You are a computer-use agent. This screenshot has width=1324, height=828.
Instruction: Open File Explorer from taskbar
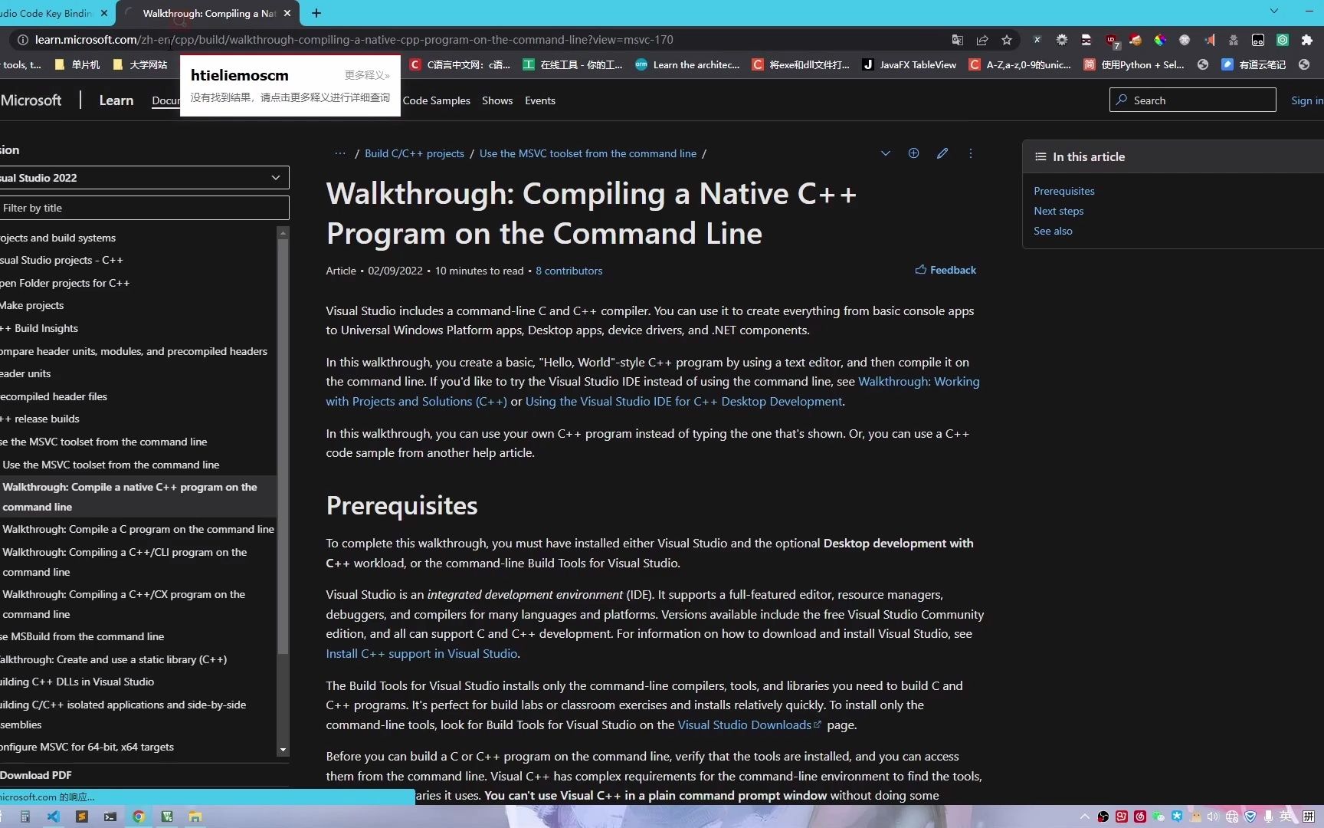(x=195, y=816)
